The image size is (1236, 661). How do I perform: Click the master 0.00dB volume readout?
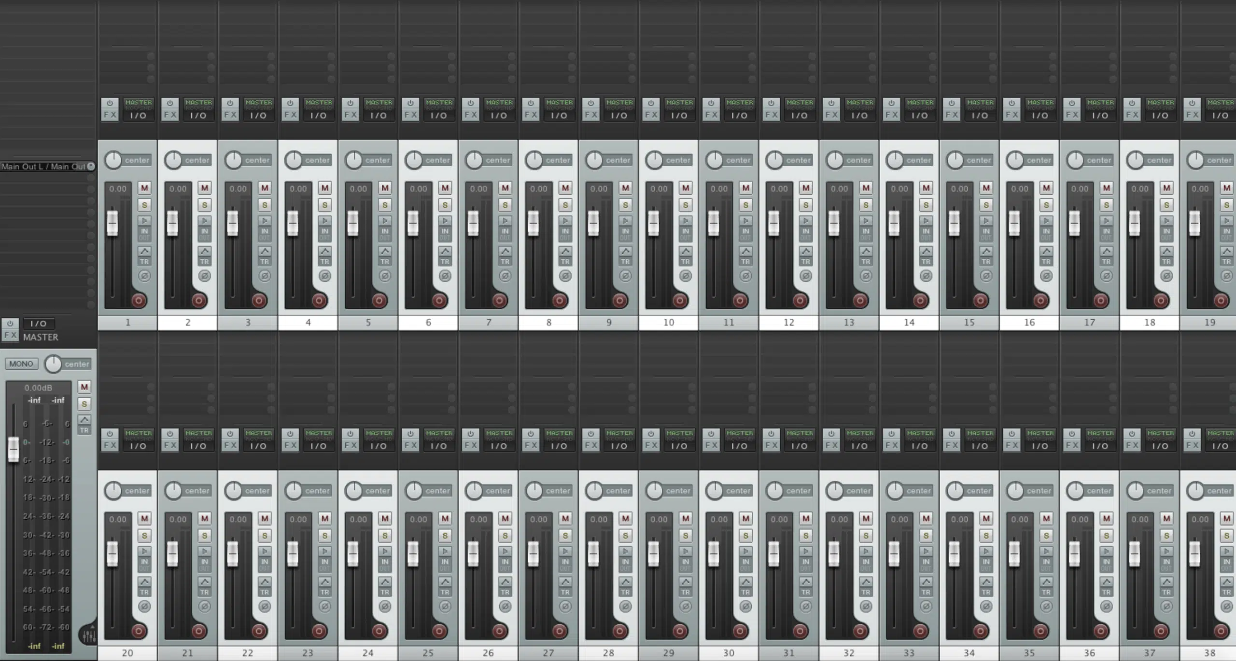click(x=39, y=388)
